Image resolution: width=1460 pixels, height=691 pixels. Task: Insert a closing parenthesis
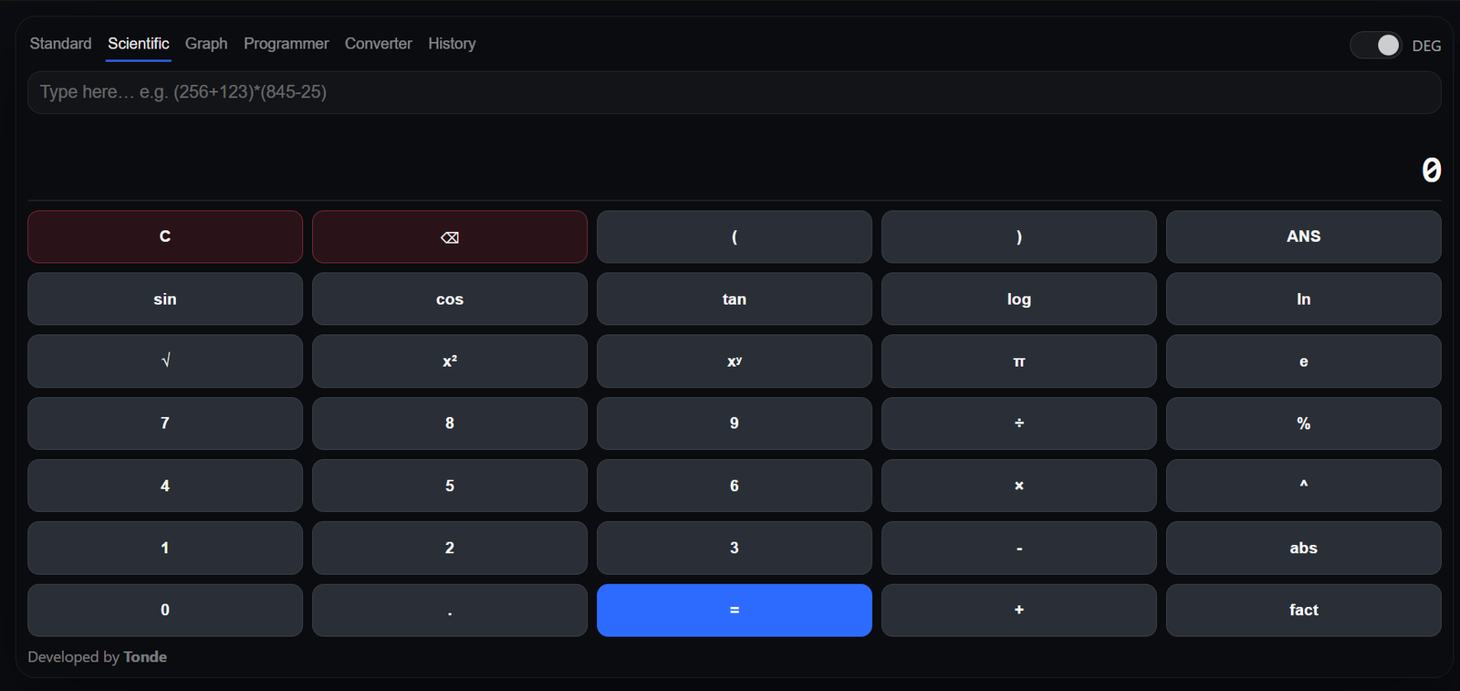1019,237
